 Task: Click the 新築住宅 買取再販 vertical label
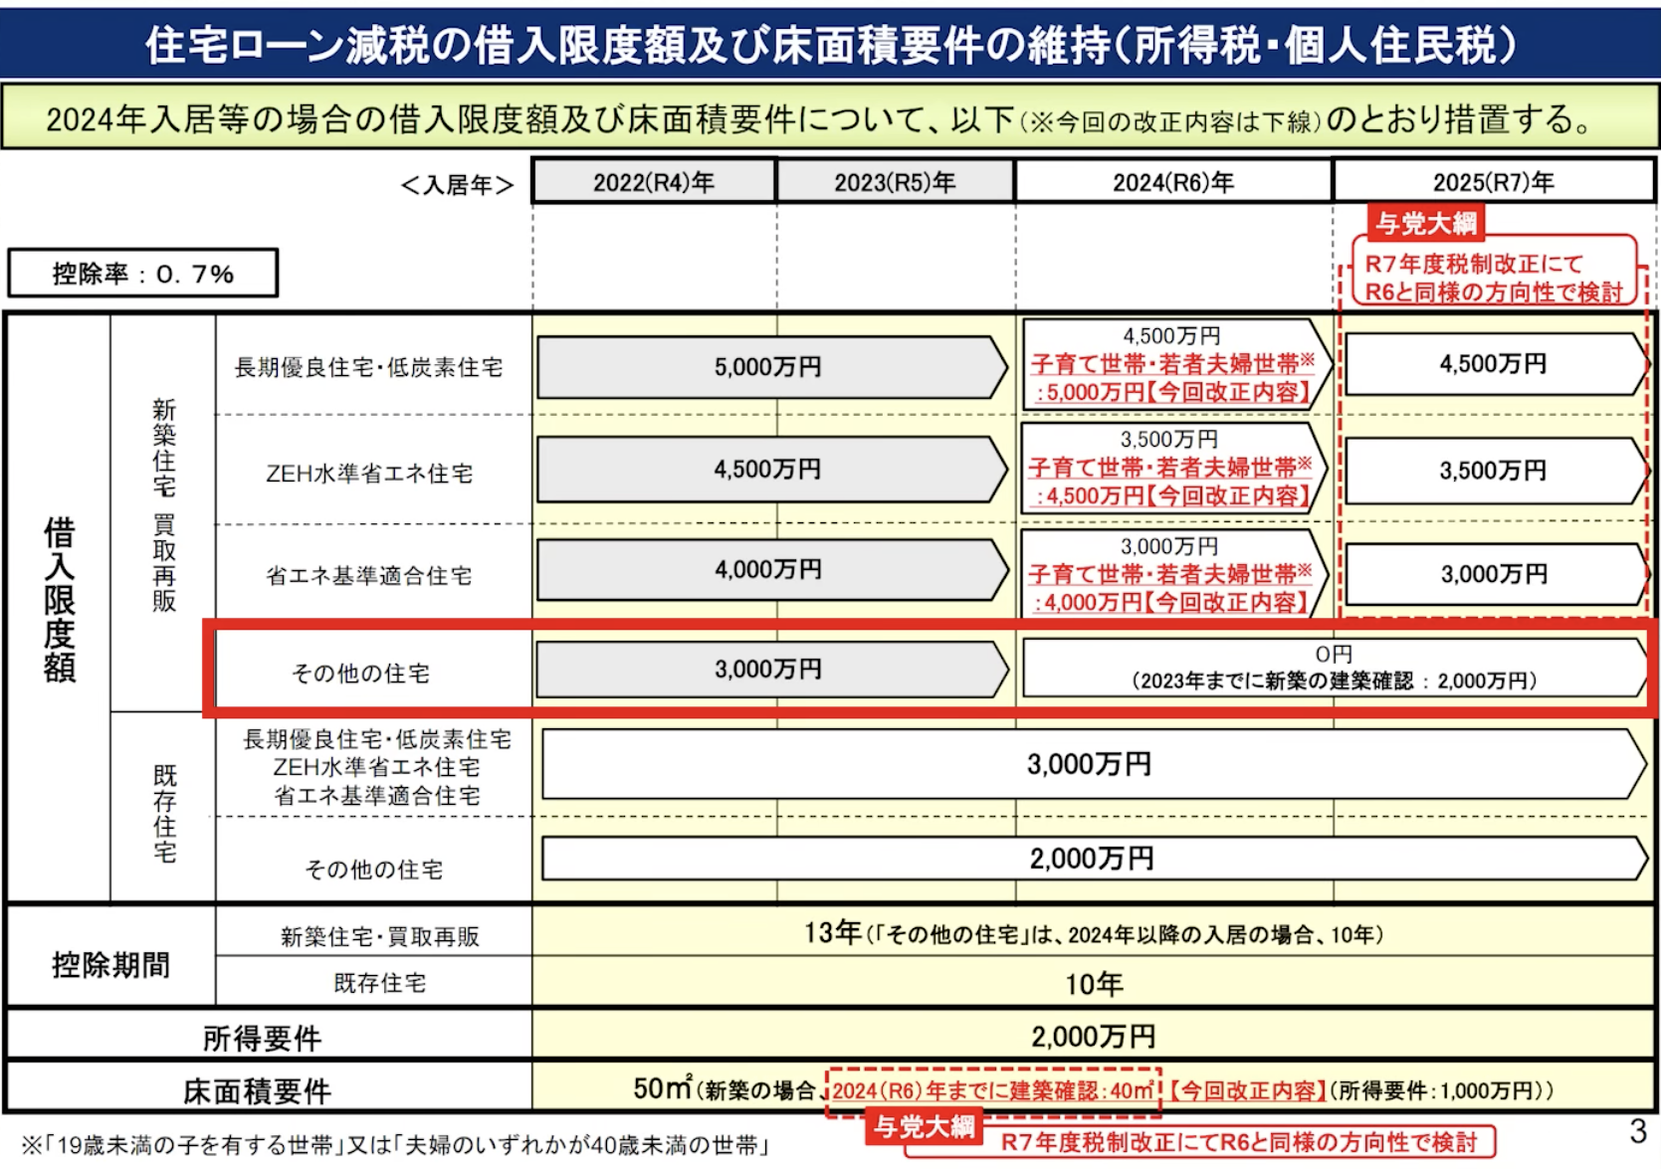coord(163,505)
